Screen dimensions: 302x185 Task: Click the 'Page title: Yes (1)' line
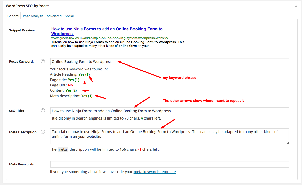(64, 80)
